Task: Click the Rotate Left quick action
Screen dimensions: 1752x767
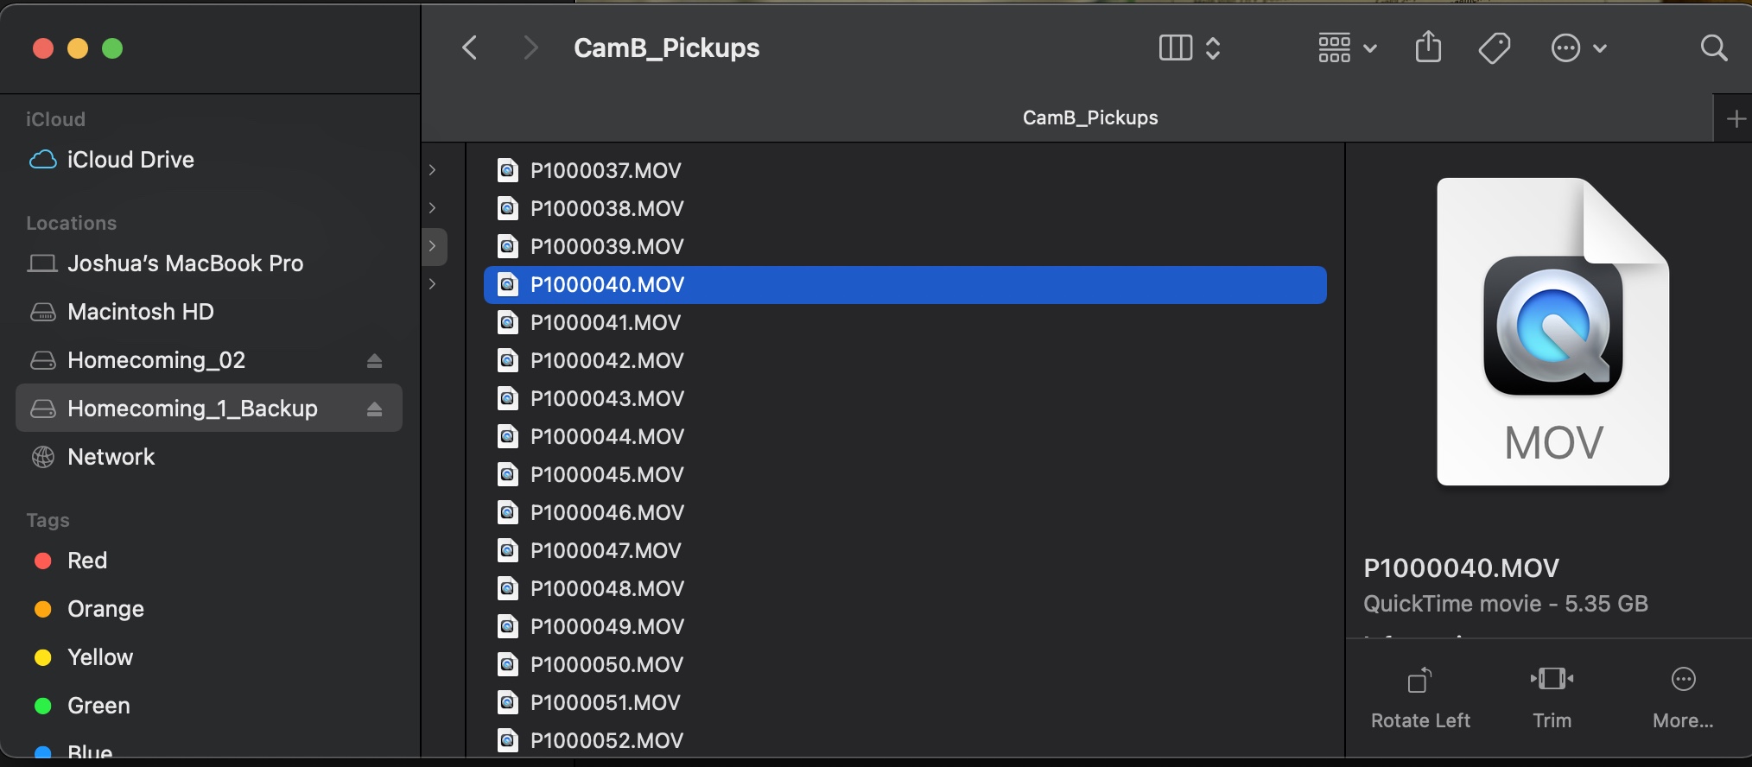Action: click(1420, 698)
